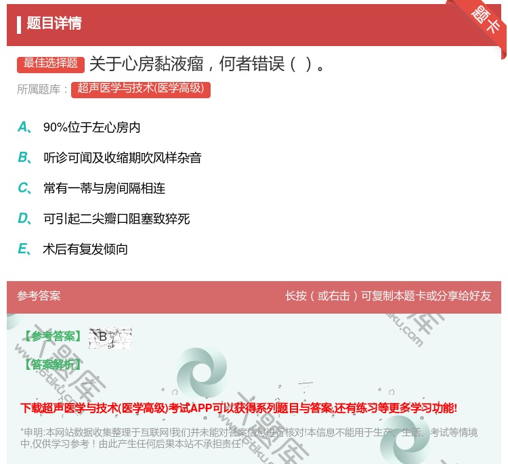This screenshot has width=508, height=464.
Task: Choose option B 听诊可闻及收缩期吹风样杂音
Action: click(110, 158)
